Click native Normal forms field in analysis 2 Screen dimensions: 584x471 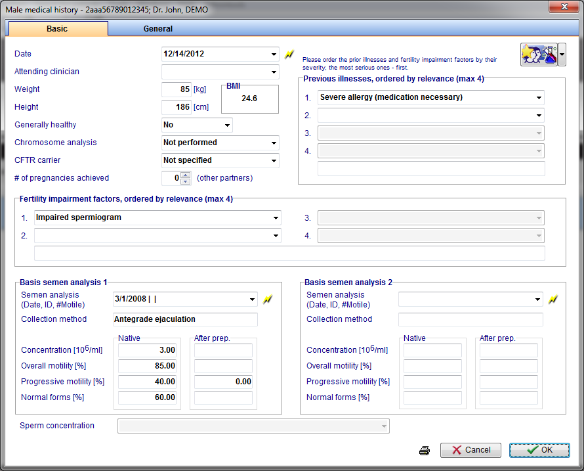pyautogui.click(x=433, y=397)
